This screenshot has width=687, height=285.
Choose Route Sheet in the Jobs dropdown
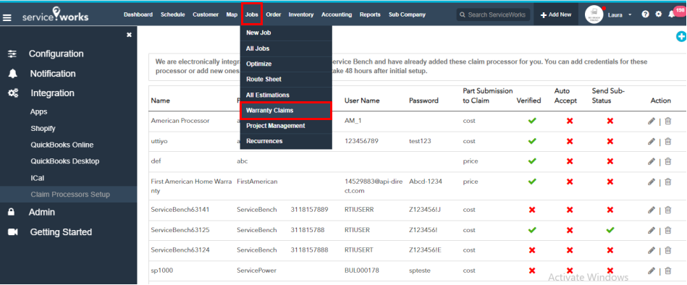tap(286, 80)
